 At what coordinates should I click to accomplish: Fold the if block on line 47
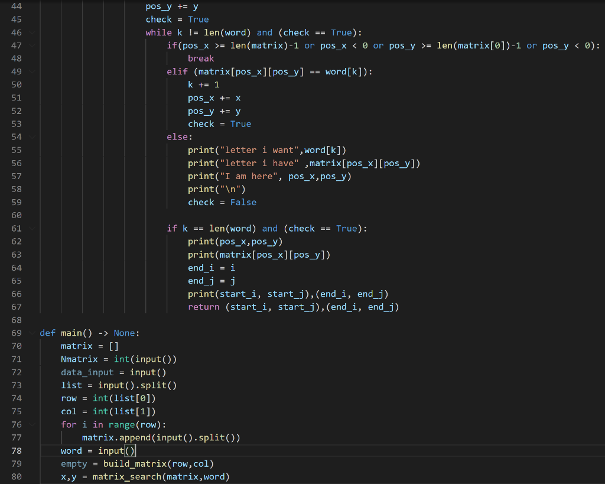tap(32, 46)
